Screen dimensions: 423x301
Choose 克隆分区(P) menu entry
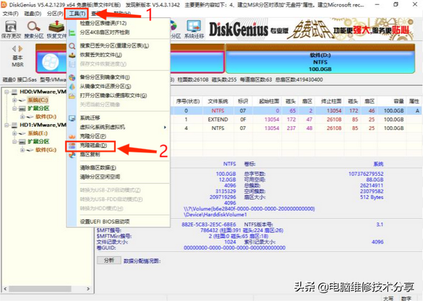pos(93,136)
